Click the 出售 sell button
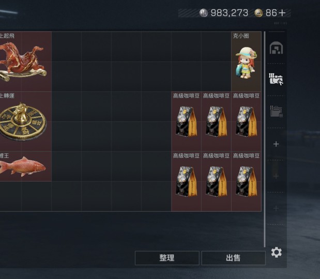Screen dimensions: 320x279 coord(233,258)
